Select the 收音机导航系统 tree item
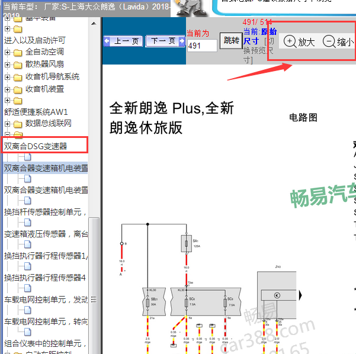This screenshot has width=356, height=354. [53, 76]
